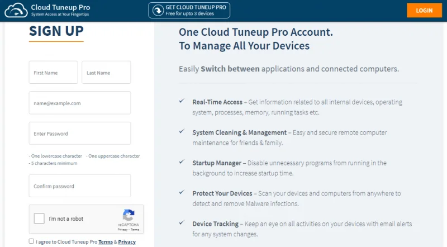Click the checkmark beside Device Tracking

tap(182, 223)
